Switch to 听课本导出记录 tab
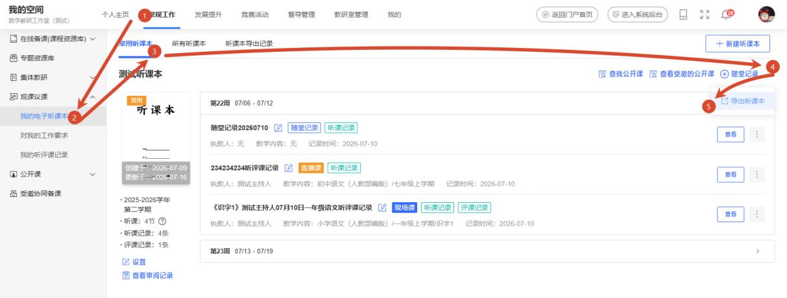Screen dimensions: 787x298 click(249, 43)
